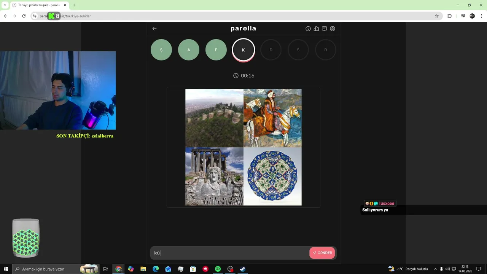Click the parolla logo title
Viewport: 487px width, 274px height.
pyautogui.click(x=243, y=29)
